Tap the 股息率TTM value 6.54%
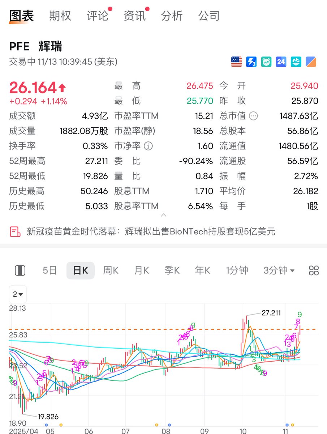This screenshot has width=327, height=434. [x=200, y=206]
